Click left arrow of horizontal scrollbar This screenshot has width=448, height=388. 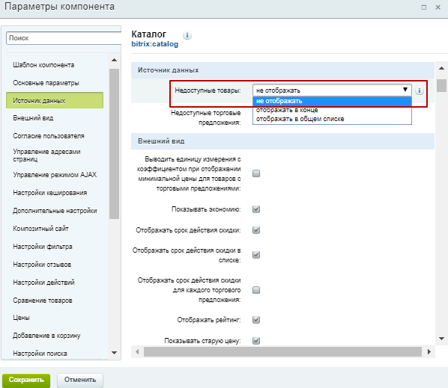click(x=137, y=352)
